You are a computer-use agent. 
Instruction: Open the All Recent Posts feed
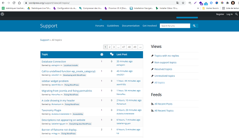(164, 104)
